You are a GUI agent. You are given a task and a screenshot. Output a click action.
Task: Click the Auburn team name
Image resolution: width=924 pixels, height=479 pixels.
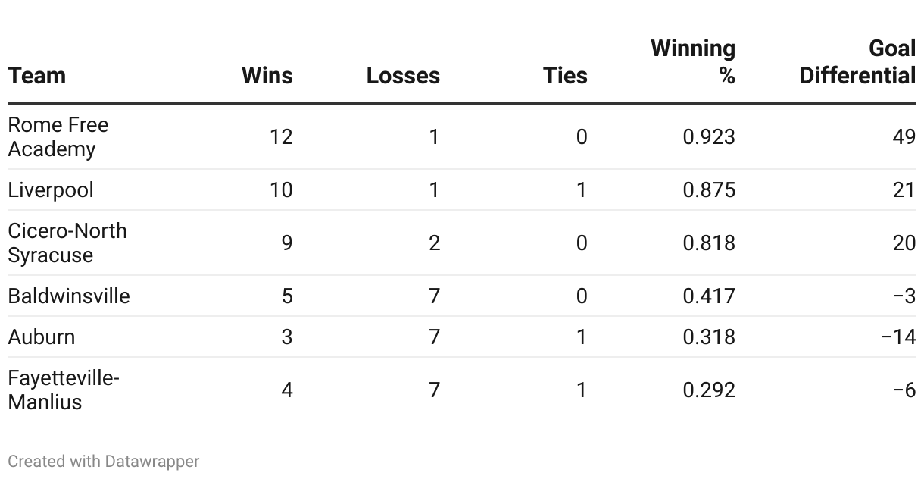point(42,337)
